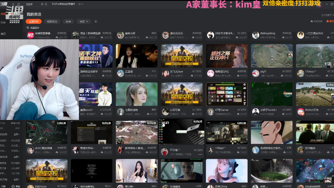Click the 小狮子lionkk avatar
The image size is (334, 188).
(256, 112)
